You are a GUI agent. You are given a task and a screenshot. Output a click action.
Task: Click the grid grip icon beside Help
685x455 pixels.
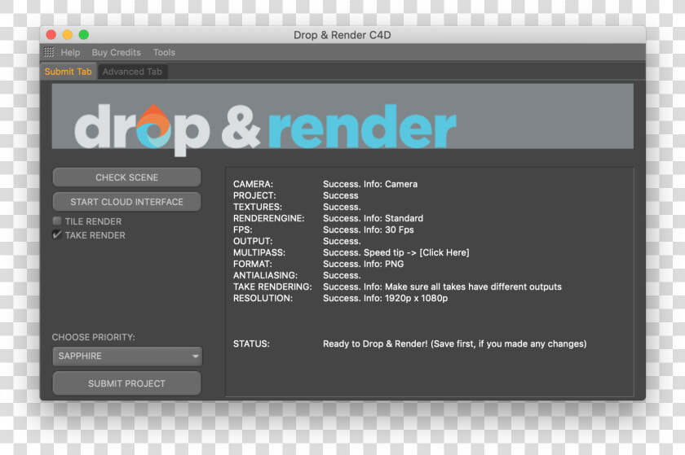pos(48,52)
